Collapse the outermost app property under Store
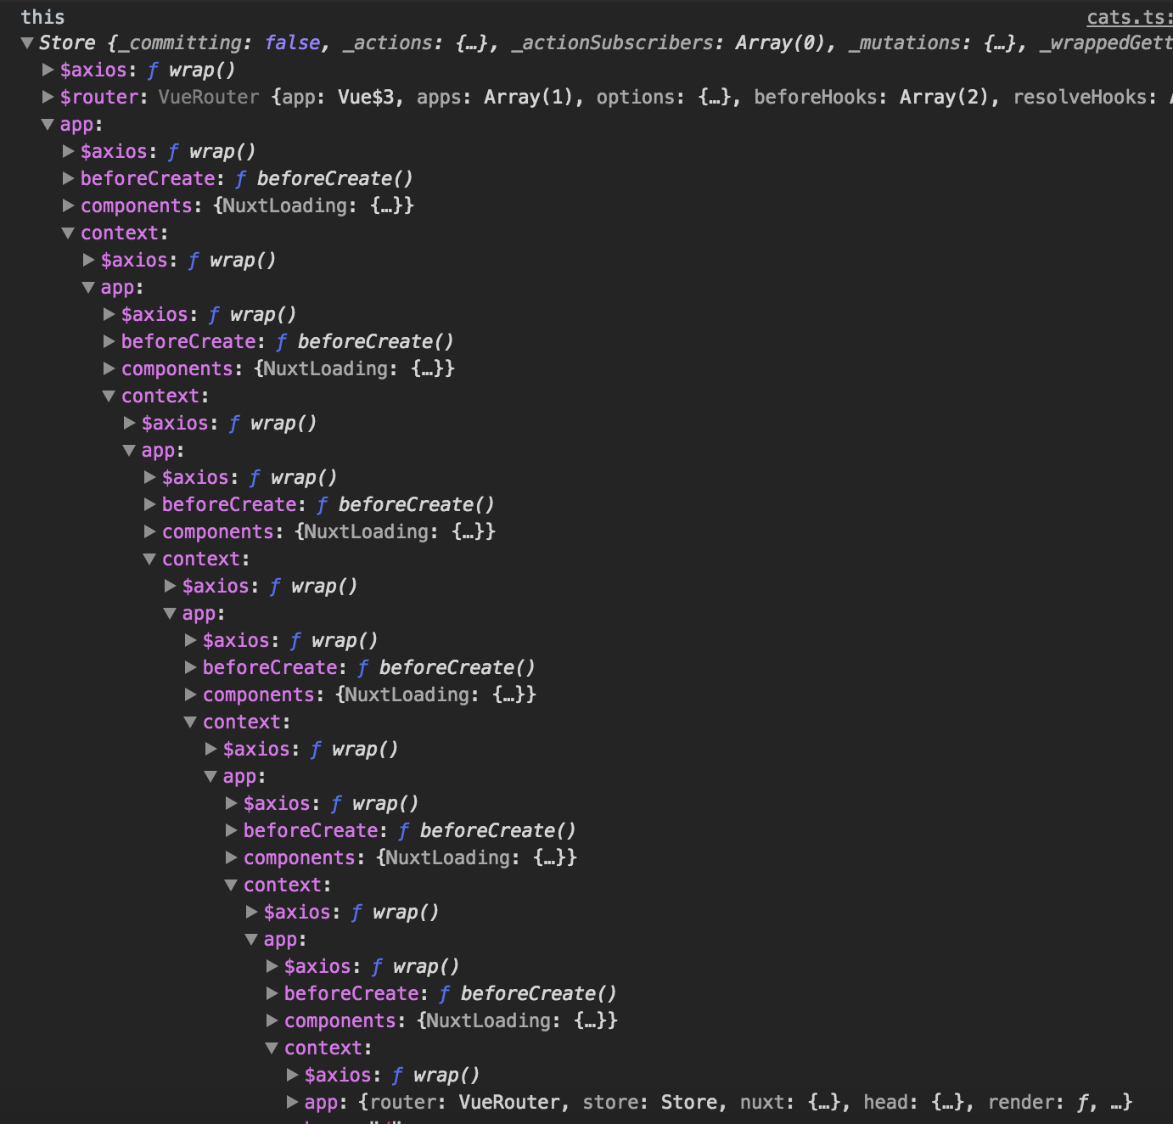Screen dimensions: 1173x1124 (48, 124)
